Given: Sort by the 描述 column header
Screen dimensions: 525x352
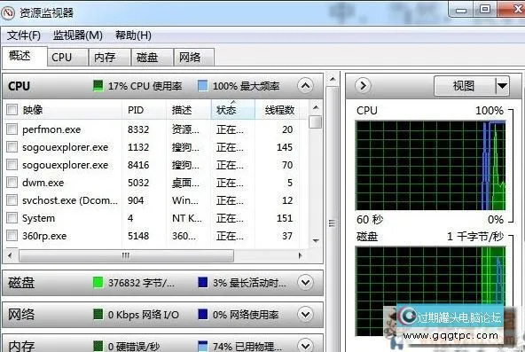Looking at the screenshot, I should click(189, 110).
